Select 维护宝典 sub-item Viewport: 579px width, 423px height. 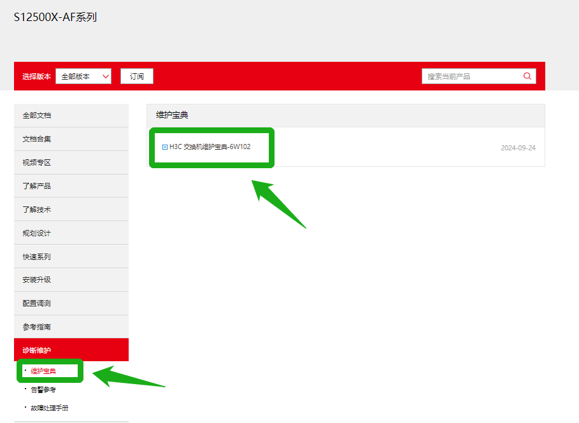(x=43, y=371)
